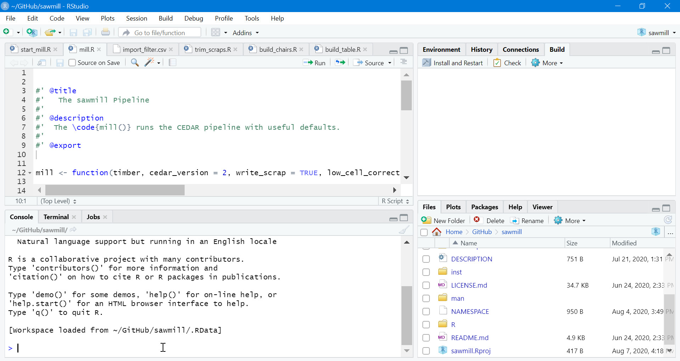Click the Show in new window icon in the editor
Screen dimensions: 680x361
point(42,63)
